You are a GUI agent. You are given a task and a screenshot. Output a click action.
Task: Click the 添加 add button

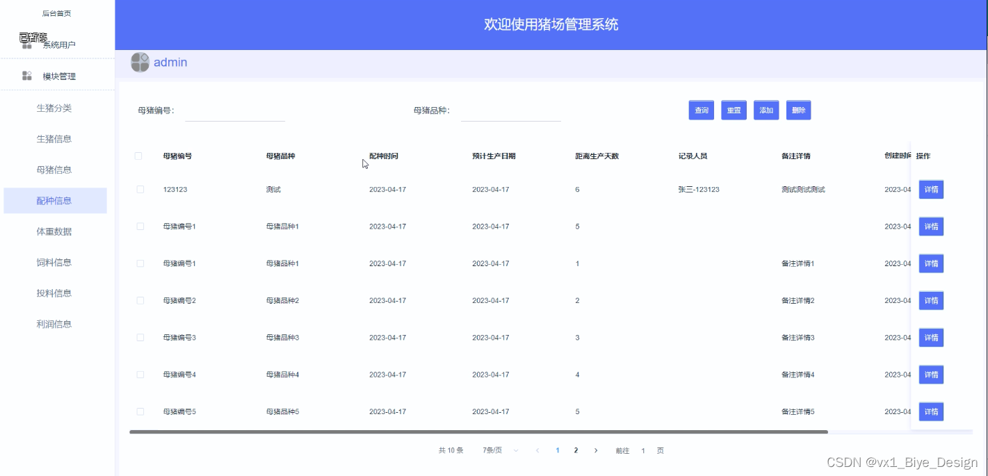coord(766,110)
